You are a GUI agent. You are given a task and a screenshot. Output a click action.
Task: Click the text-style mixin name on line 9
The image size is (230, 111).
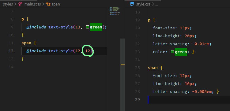click(61, 27)
